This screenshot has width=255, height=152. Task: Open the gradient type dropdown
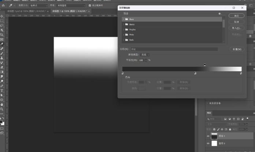tap(145, 54)
